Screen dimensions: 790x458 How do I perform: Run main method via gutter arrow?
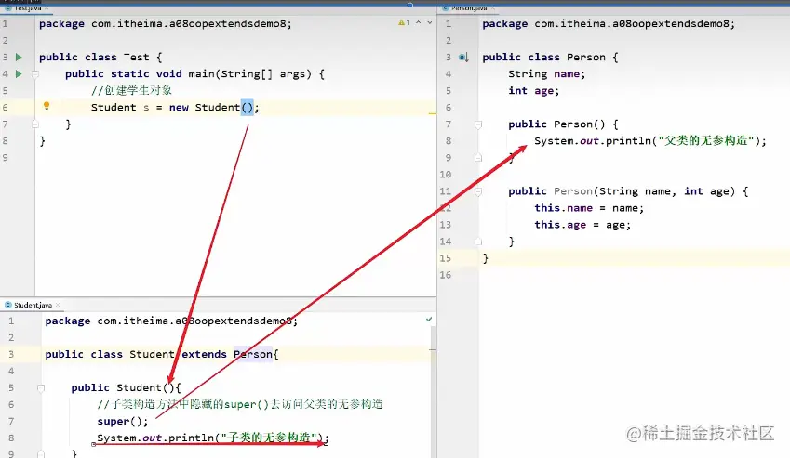[19, 74]
